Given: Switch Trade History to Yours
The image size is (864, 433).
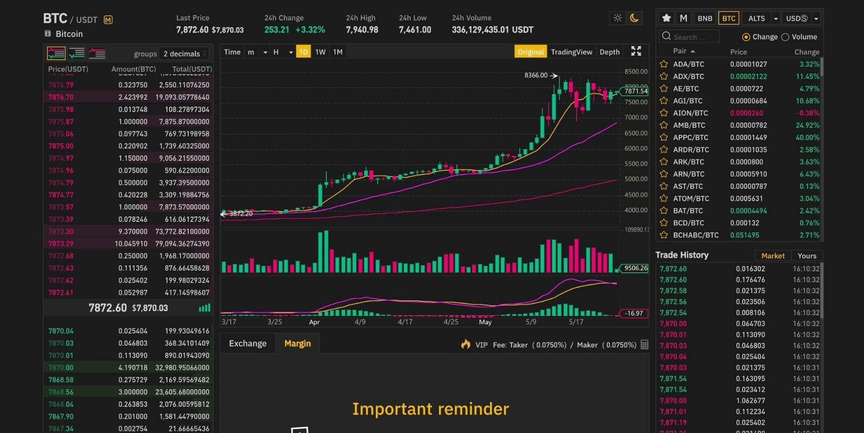Looking at the screenshot, I should point(807,255).
